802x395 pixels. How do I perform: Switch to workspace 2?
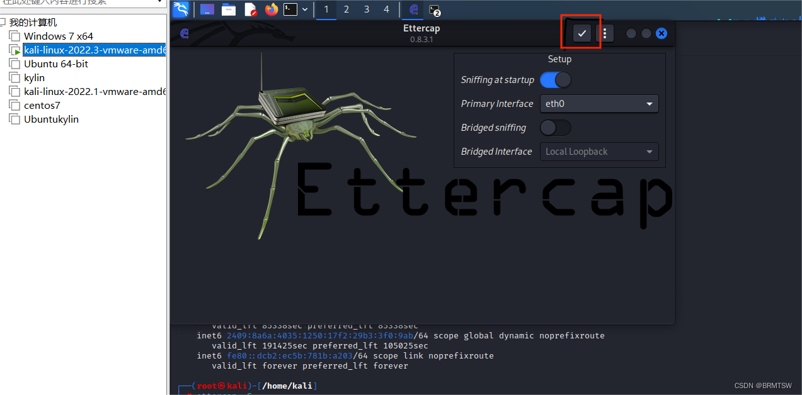coord(347,9)
